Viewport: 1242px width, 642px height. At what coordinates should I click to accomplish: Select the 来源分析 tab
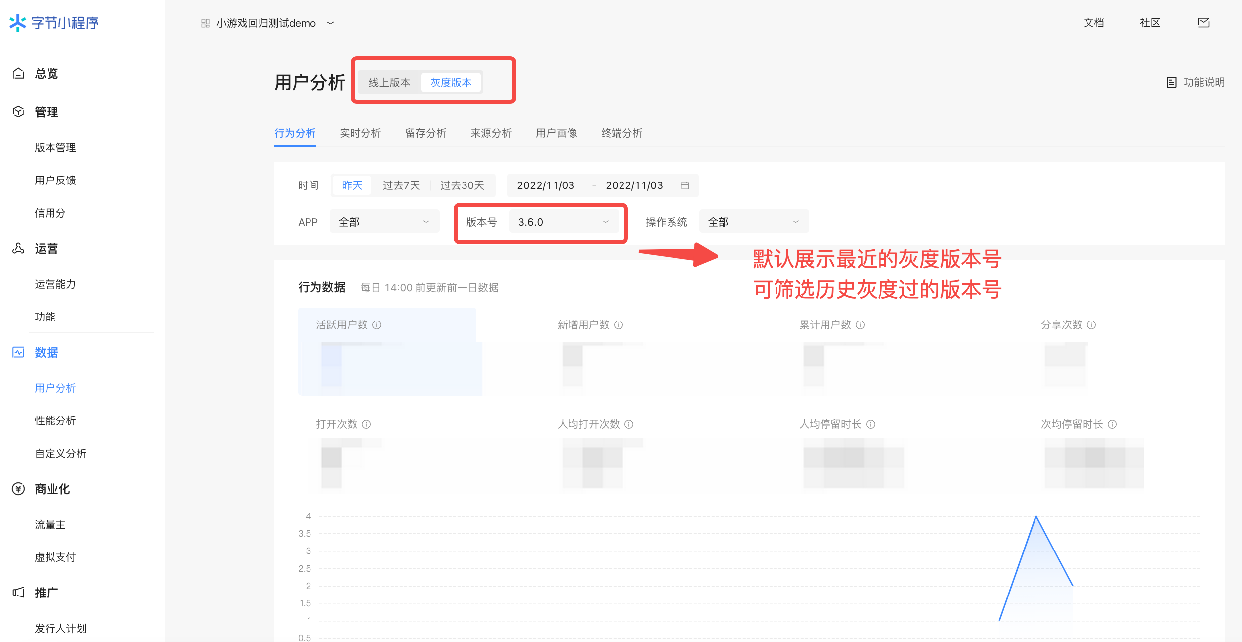tap(491, 133)
